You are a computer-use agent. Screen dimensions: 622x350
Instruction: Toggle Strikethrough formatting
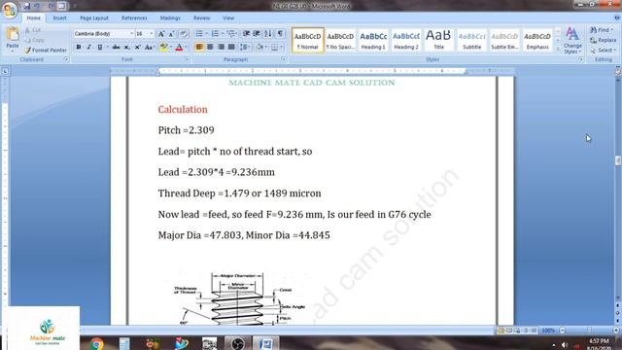(x=116, y=48)
